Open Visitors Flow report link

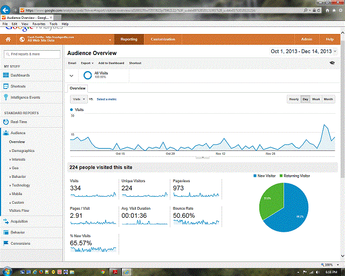pyautogui.click(x=19, y=211)
